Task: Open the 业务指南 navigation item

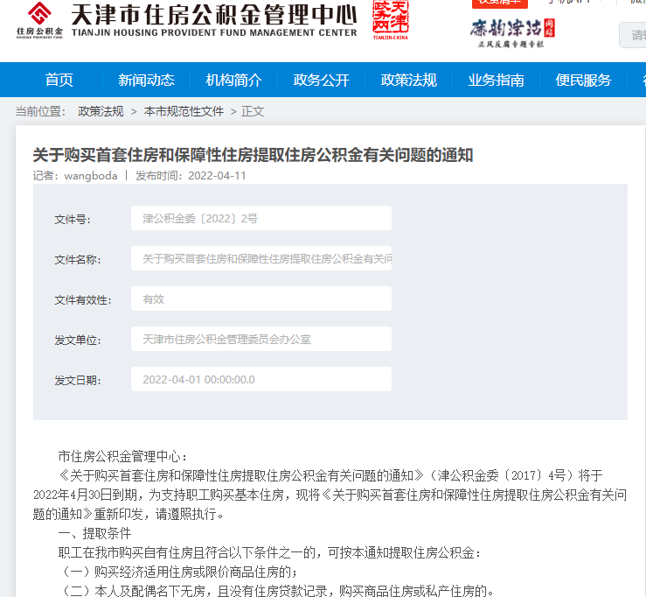Action: 496,80
